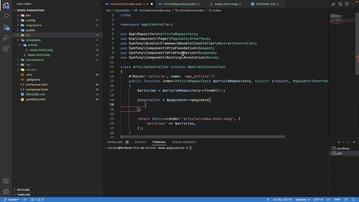Open symfony.lock file

pyautogui.click(x=35, y=99)
